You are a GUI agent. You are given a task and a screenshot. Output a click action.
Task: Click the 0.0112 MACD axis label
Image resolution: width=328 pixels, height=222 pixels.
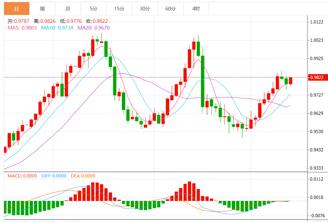click(x=317, y=179)
